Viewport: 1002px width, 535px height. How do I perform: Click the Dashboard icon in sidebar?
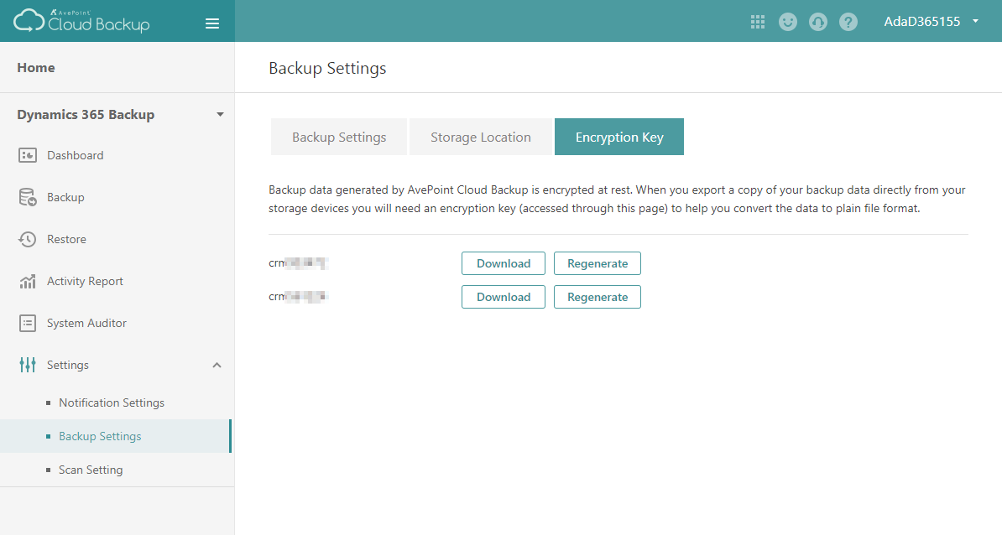(x=28, y=155)
